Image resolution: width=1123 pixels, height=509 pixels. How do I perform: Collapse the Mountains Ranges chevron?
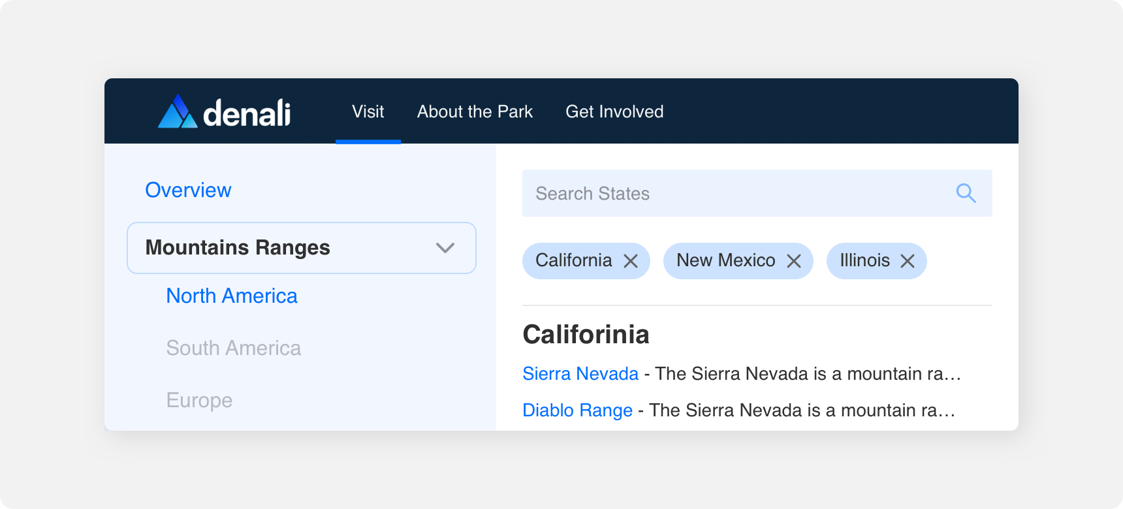[x=445, y=248]
